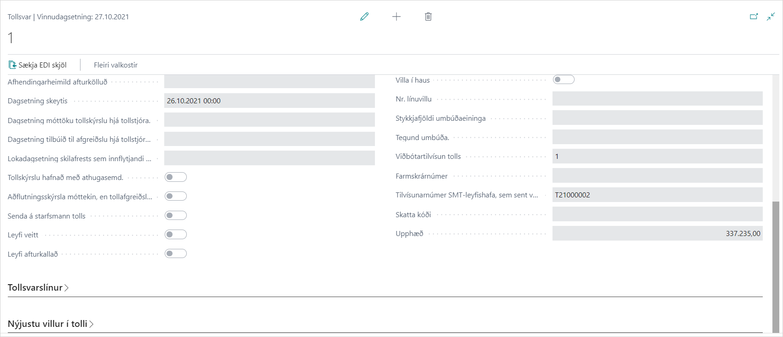783x337 pixels.
Task: Toggle Villa í haus switch
Action: tap(563, 80)
